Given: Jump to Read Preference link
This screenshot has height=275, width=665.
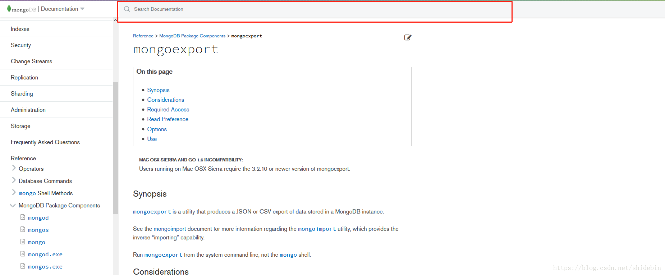Looking at the screenshot, I should click(168, 119).
